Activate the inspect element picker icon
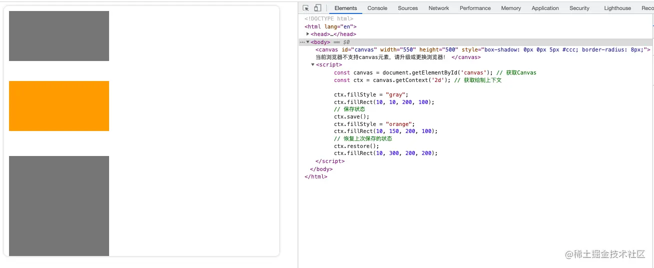 [x=306, y=8]
